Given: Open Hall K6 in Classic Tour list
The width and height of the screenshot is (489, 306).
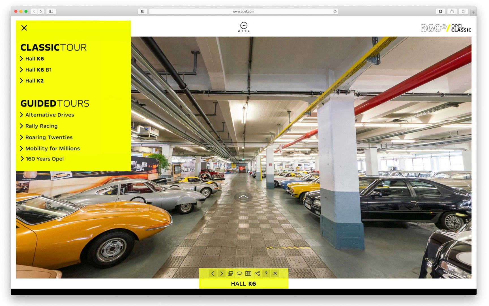Looking at the screenshot, I should pyautogui.click(x=35, y=59).
